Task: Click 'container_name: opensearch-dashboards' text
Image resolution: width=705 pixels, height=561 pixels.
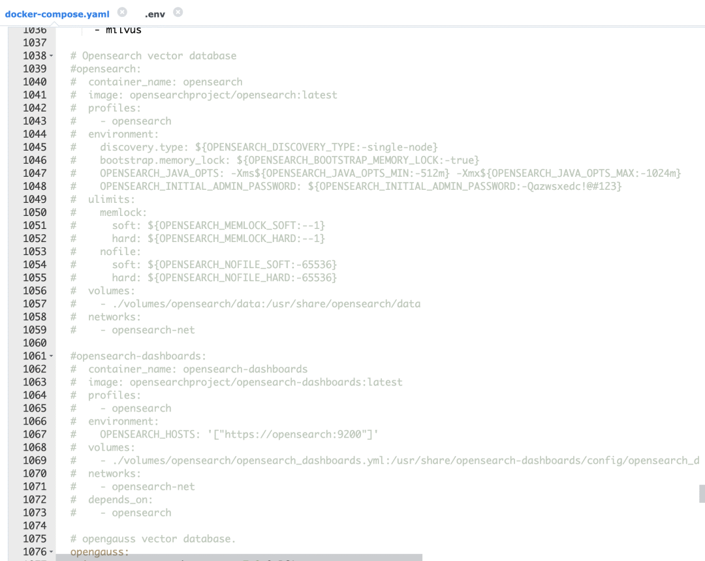Action: (198, 369)
